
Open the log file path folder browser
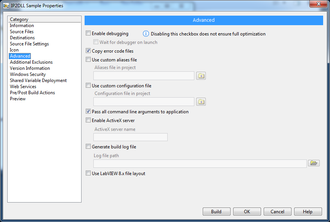tap(314, 163)
